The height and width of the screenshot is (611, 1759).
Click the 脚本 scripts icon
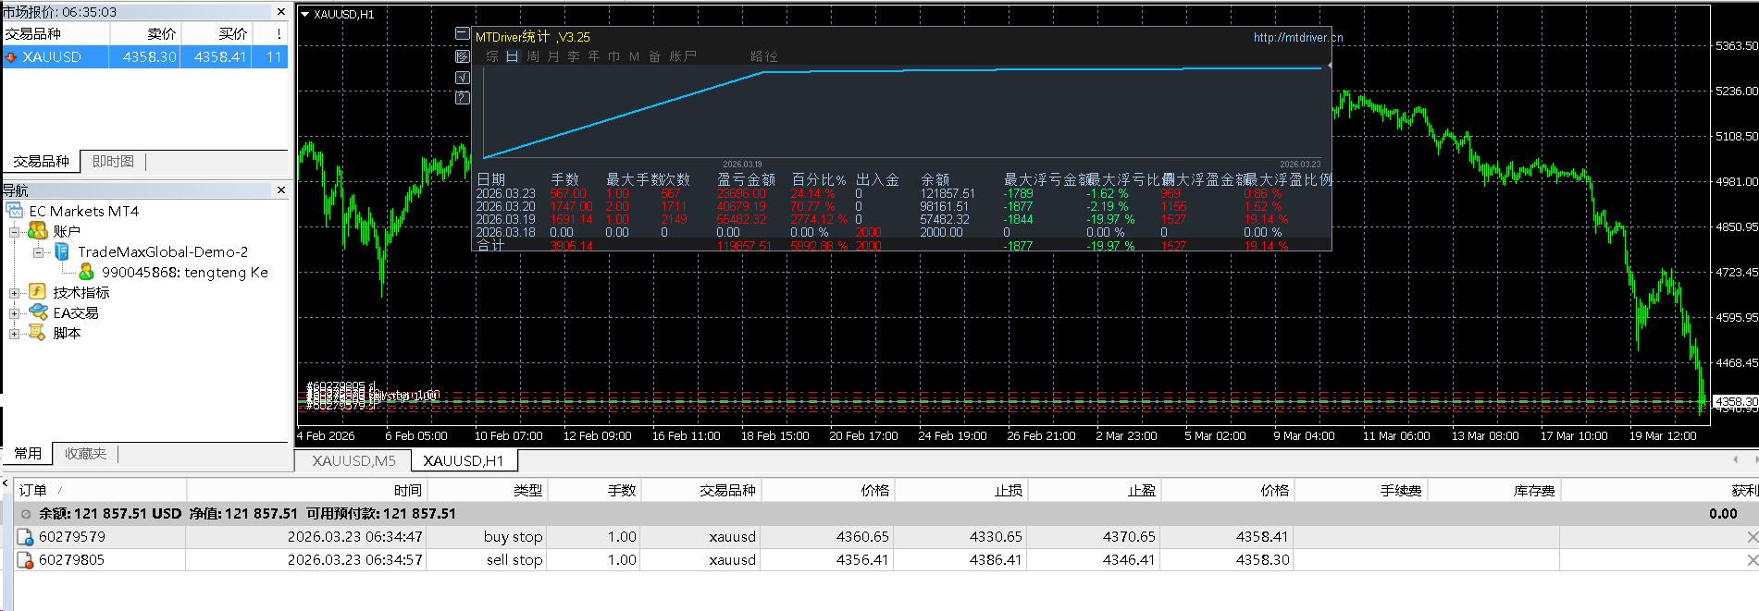click(x=38, y=333)
